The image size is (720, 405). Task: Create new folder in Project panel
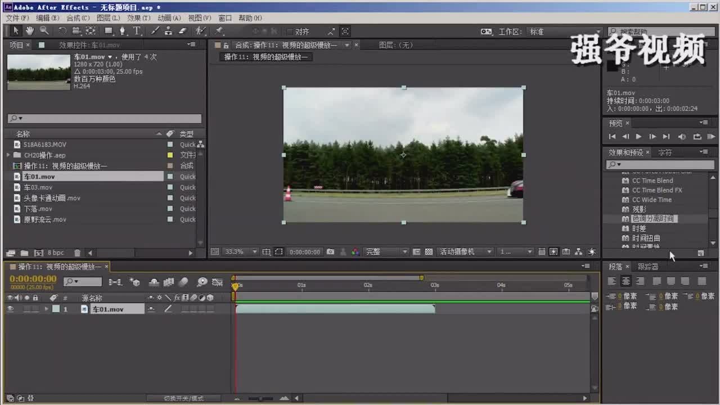(24, 253)
